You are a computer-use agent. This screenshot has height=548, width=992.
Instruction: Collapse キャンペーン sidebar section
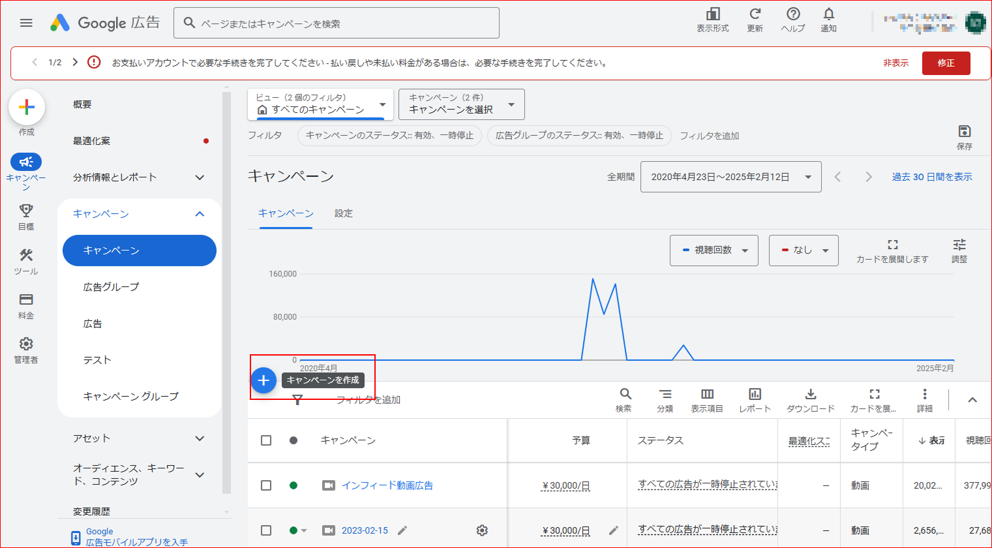pos(200,214)
